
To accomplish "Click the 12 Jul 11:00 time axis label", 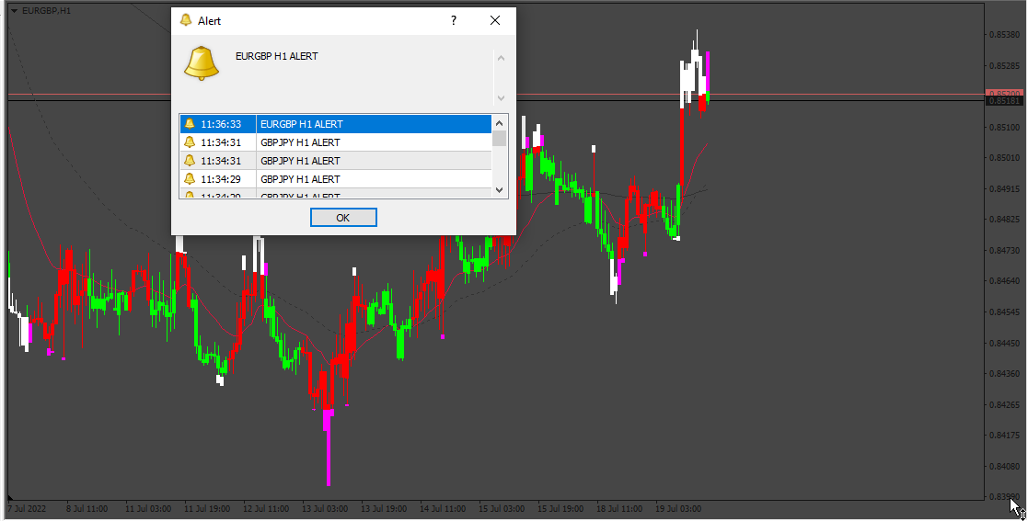I will [x=266, y=508].
